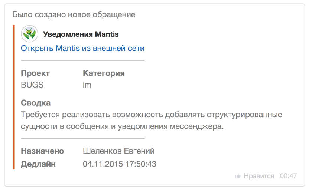Open the "Открыть Mantis из внешней сети" link
The height and width of the screenshot is (191, 309).
tap(82, 48)
